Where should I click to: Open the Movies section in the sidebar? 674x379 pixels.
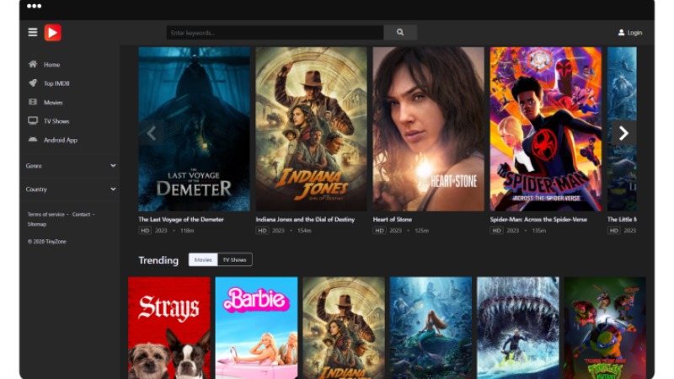point(53,102)
